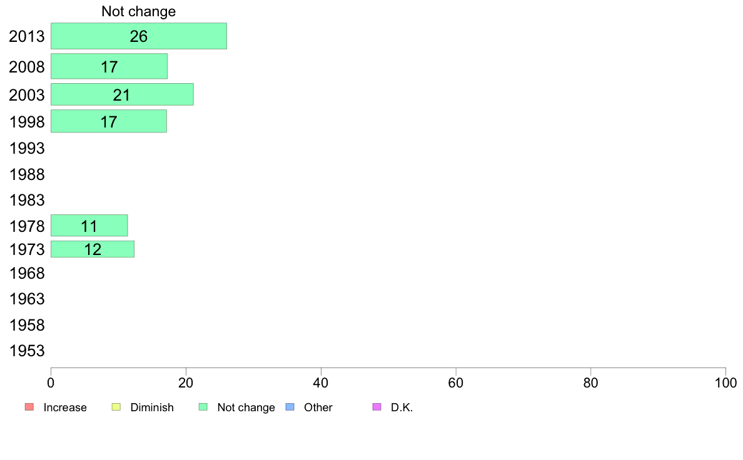Click the yellow Diminish legend swatch
Screen dimensions: 743x460
[x=116, y=407]
